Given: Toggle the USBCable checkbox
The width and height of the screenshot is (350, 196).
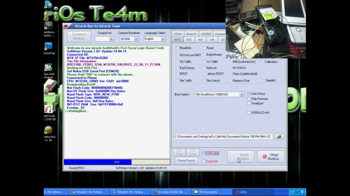Looking at the screenshot, I should [x=204, y=153].
